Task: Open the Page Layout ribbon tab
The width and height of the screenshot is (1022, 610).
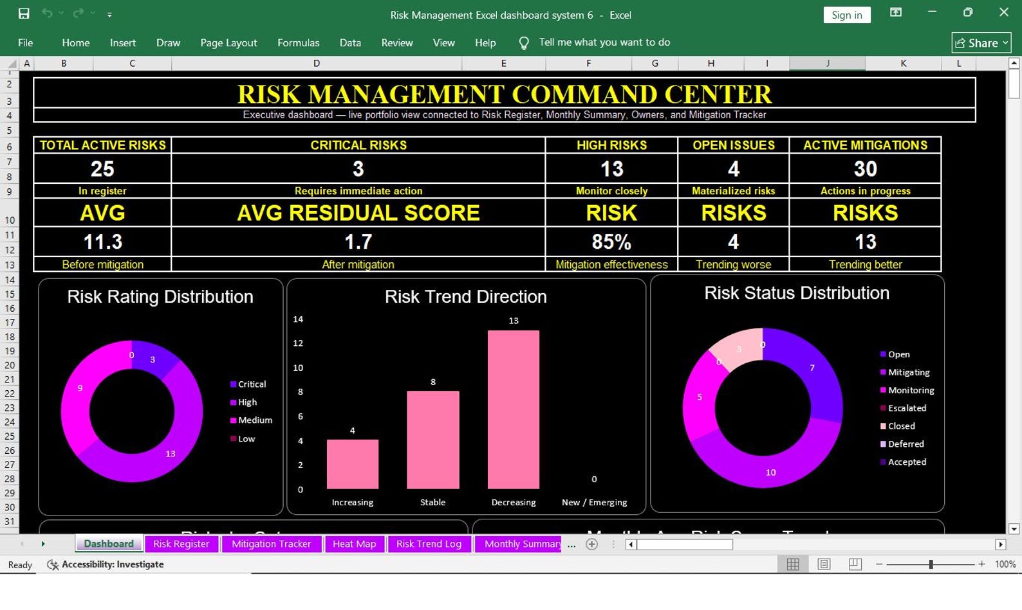Action: click(x=228, y=42)
